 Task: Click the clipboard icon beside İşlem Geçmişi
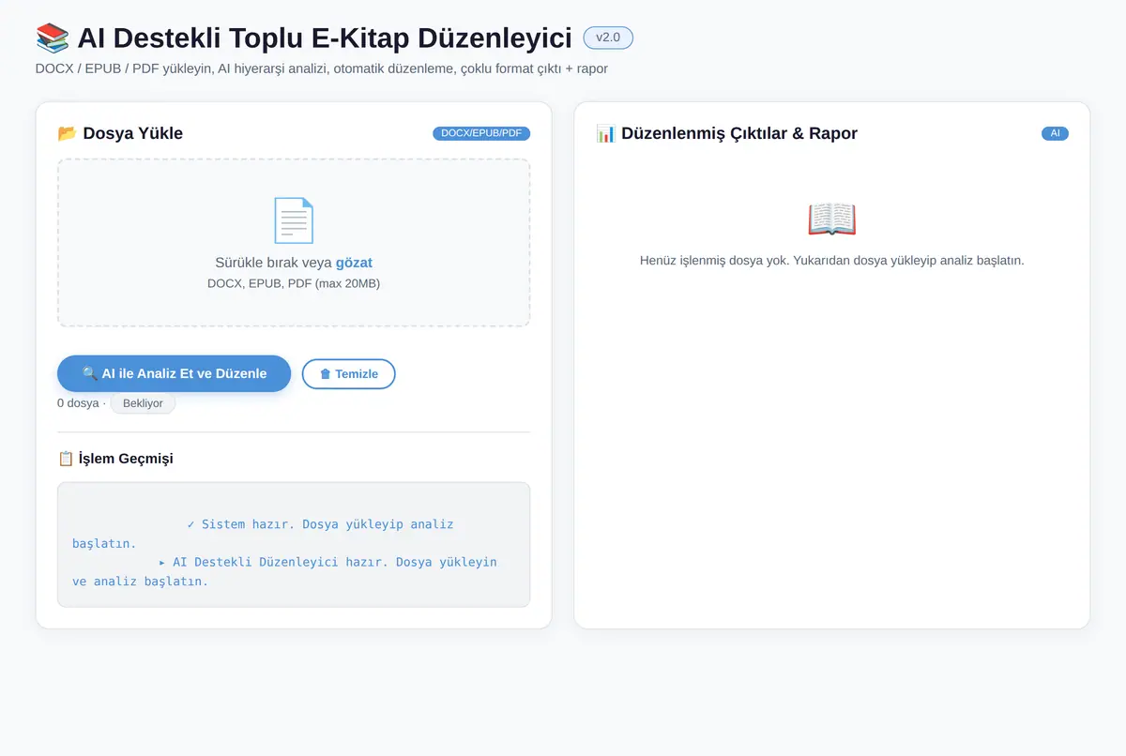66,459
